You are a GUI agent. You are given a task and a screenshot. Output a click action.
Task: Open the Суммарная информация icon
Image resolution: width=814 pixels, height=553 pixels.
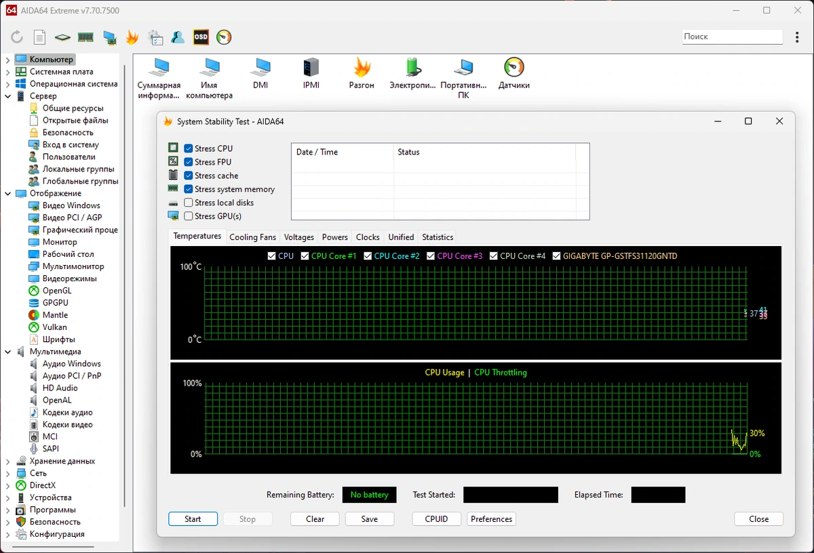point(159,79)
